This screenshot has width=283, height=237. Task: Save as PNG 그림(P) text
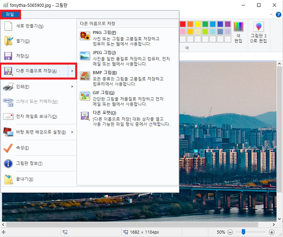[104, 33]
